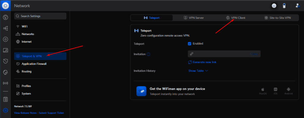Click the UniFi Network app icon top right
Image resolution: width=304 pixels, height=118 pixels.
click(274, 6)
